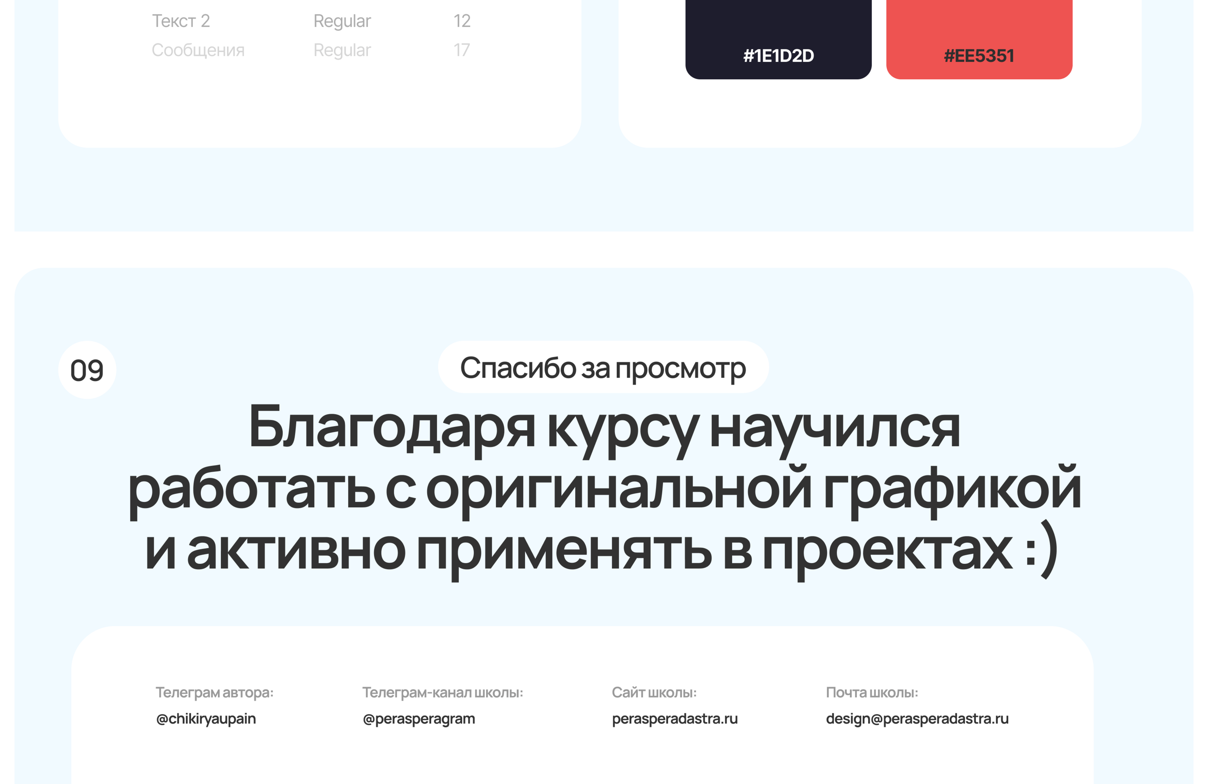Screen dimensions: 1208x784
Task: Click font size value 12
Action: pos(462,21)
